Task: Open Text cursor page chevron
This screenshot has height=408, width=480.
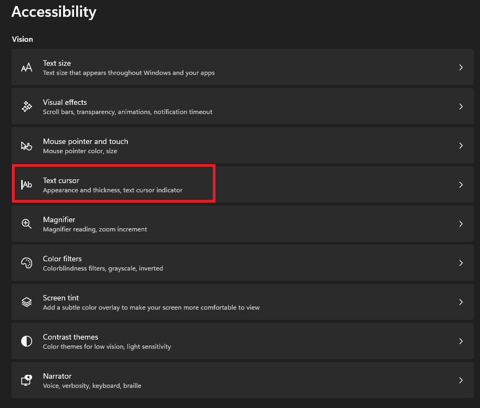Action: [x=461, y=185]
